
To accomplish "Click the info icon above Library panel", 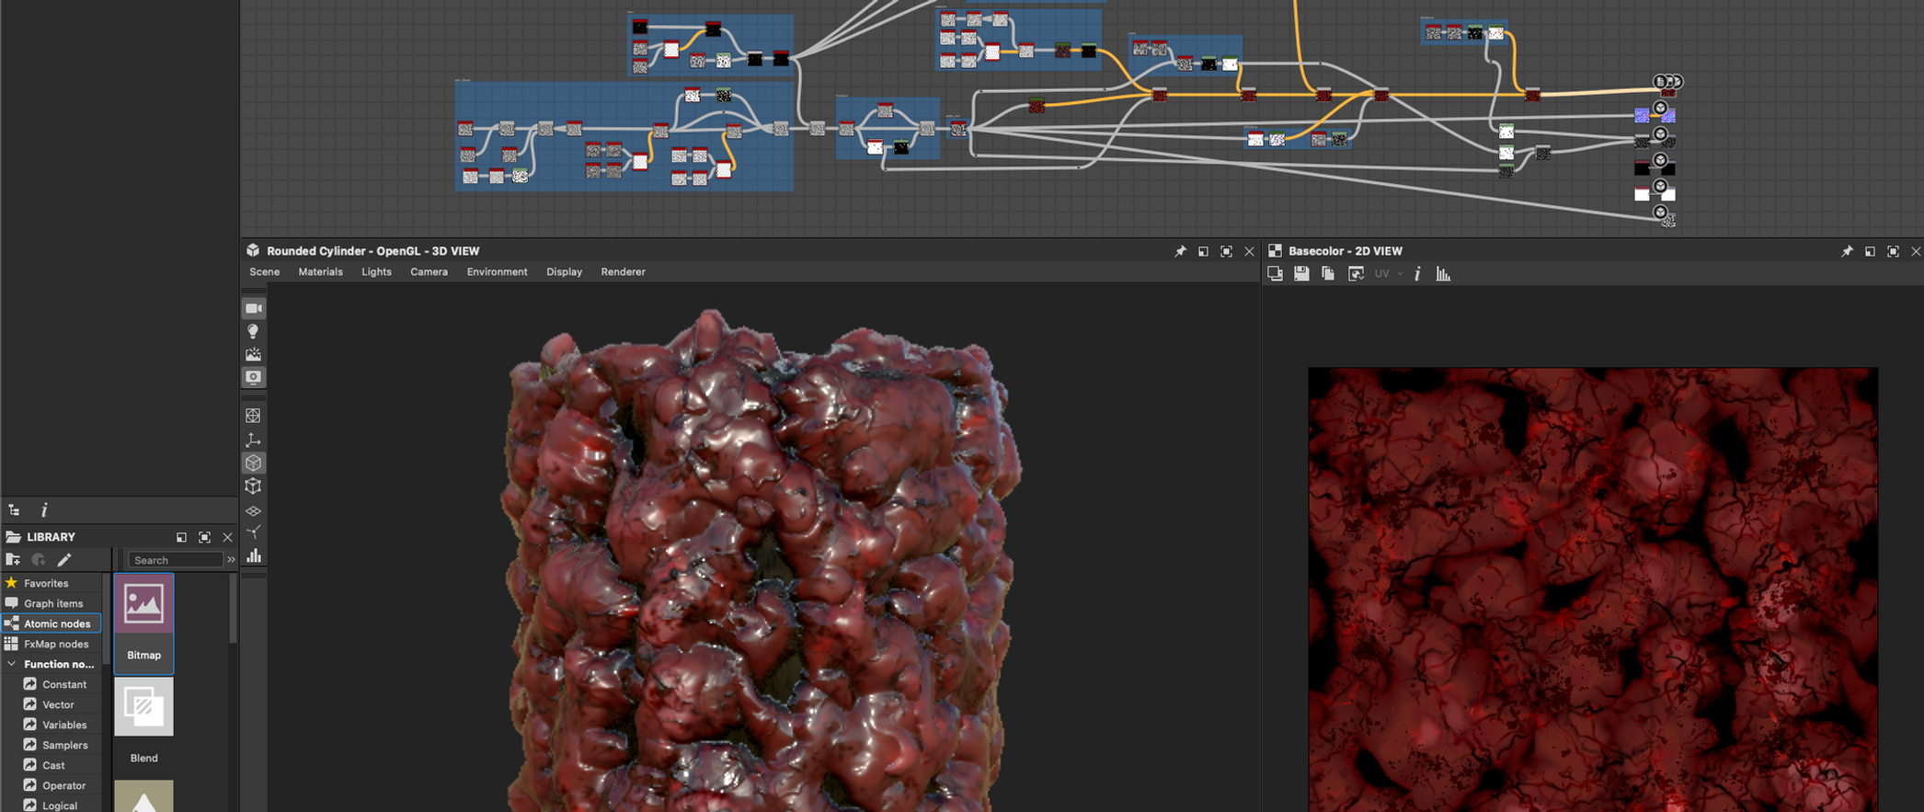I will [x=44, y=509].
